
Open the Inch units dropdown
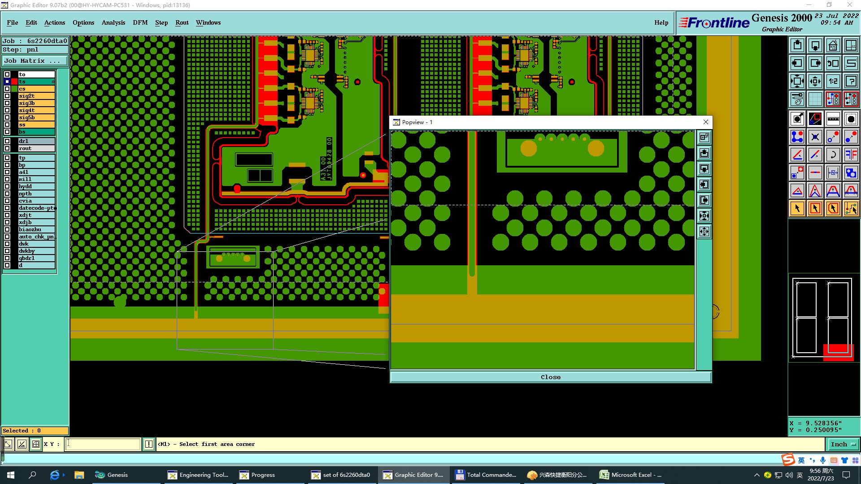point(843,444)
